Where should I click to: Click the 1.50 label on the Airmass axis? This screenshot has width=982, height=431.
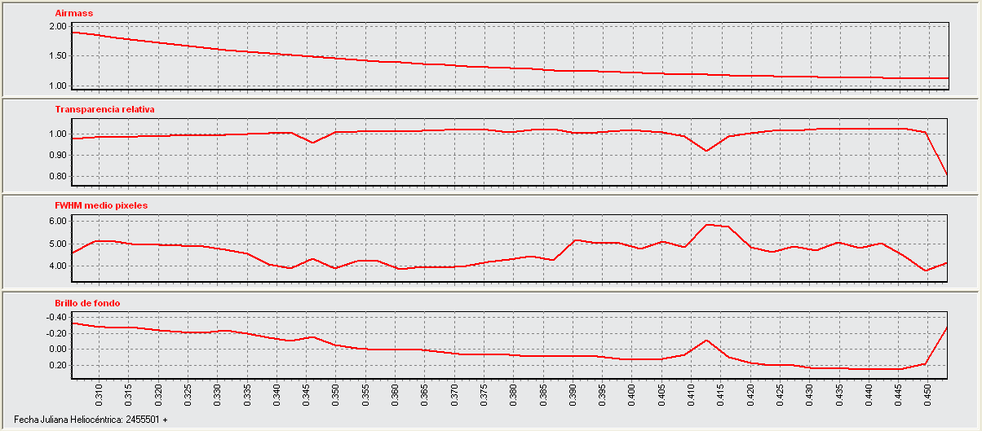(57, 56)
